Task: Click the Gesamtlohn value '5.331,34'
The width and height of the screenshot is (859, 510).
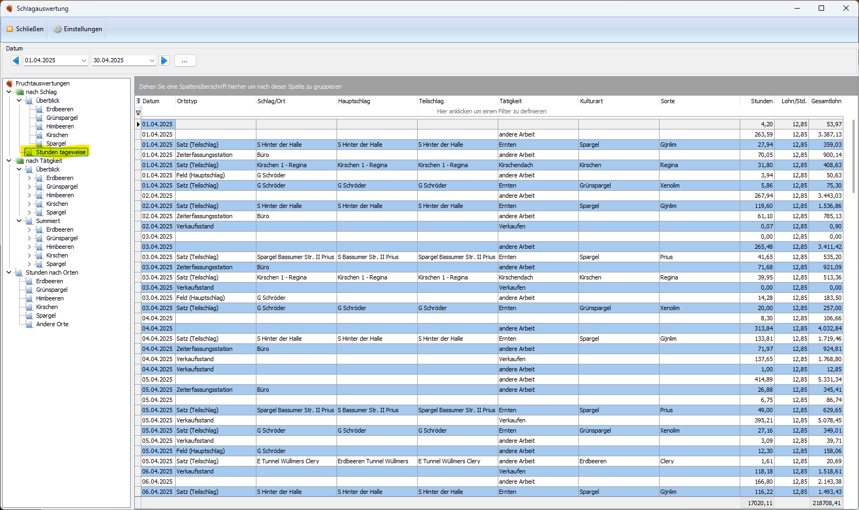Action: coord(826,379)
